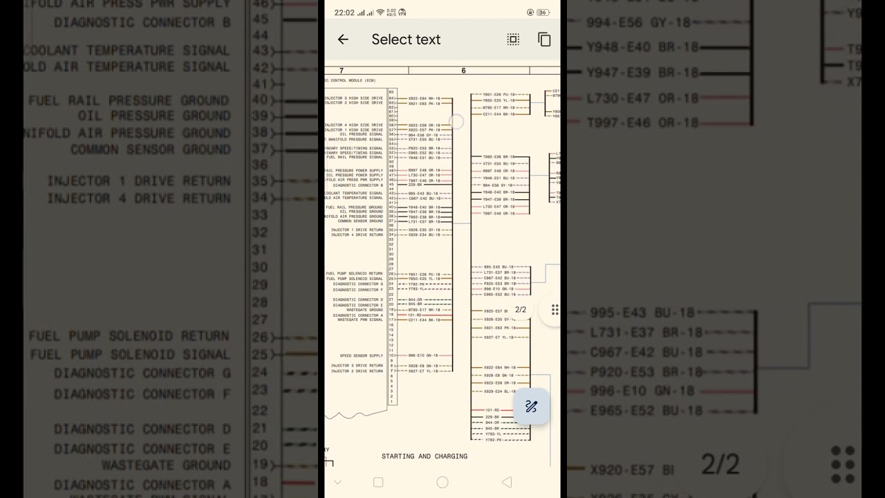Tap the INJECTOR 3 HIGH SIDE DRIVE label
Screen dimensions: 885x498
(x=354, y=98)
